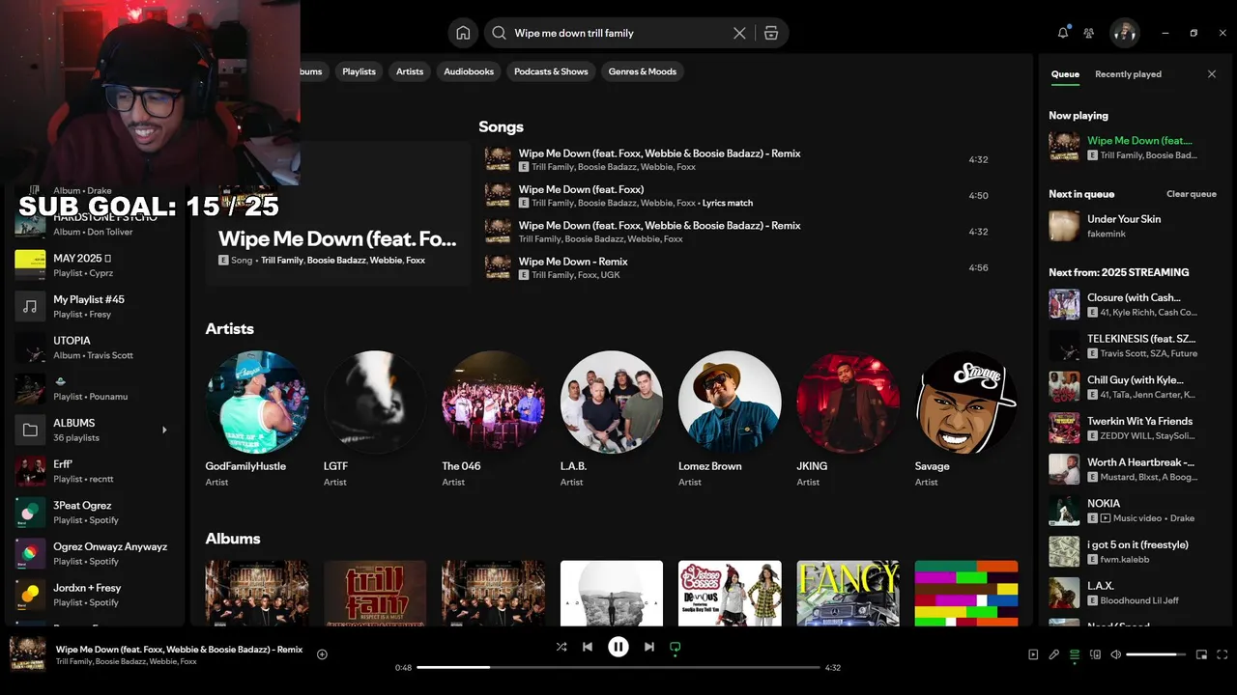Open UTOPIA album in library
This screenshot has height=695, width=1237.
pyautogui.click(x=95, y=347)
